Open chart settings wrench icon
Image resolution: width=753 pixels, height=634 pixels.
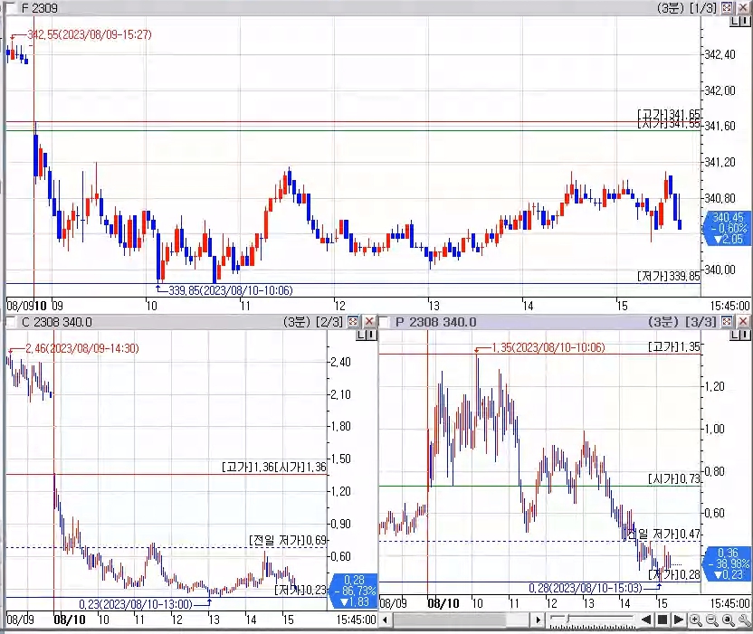pyautogui.click(x=744, y=620)
